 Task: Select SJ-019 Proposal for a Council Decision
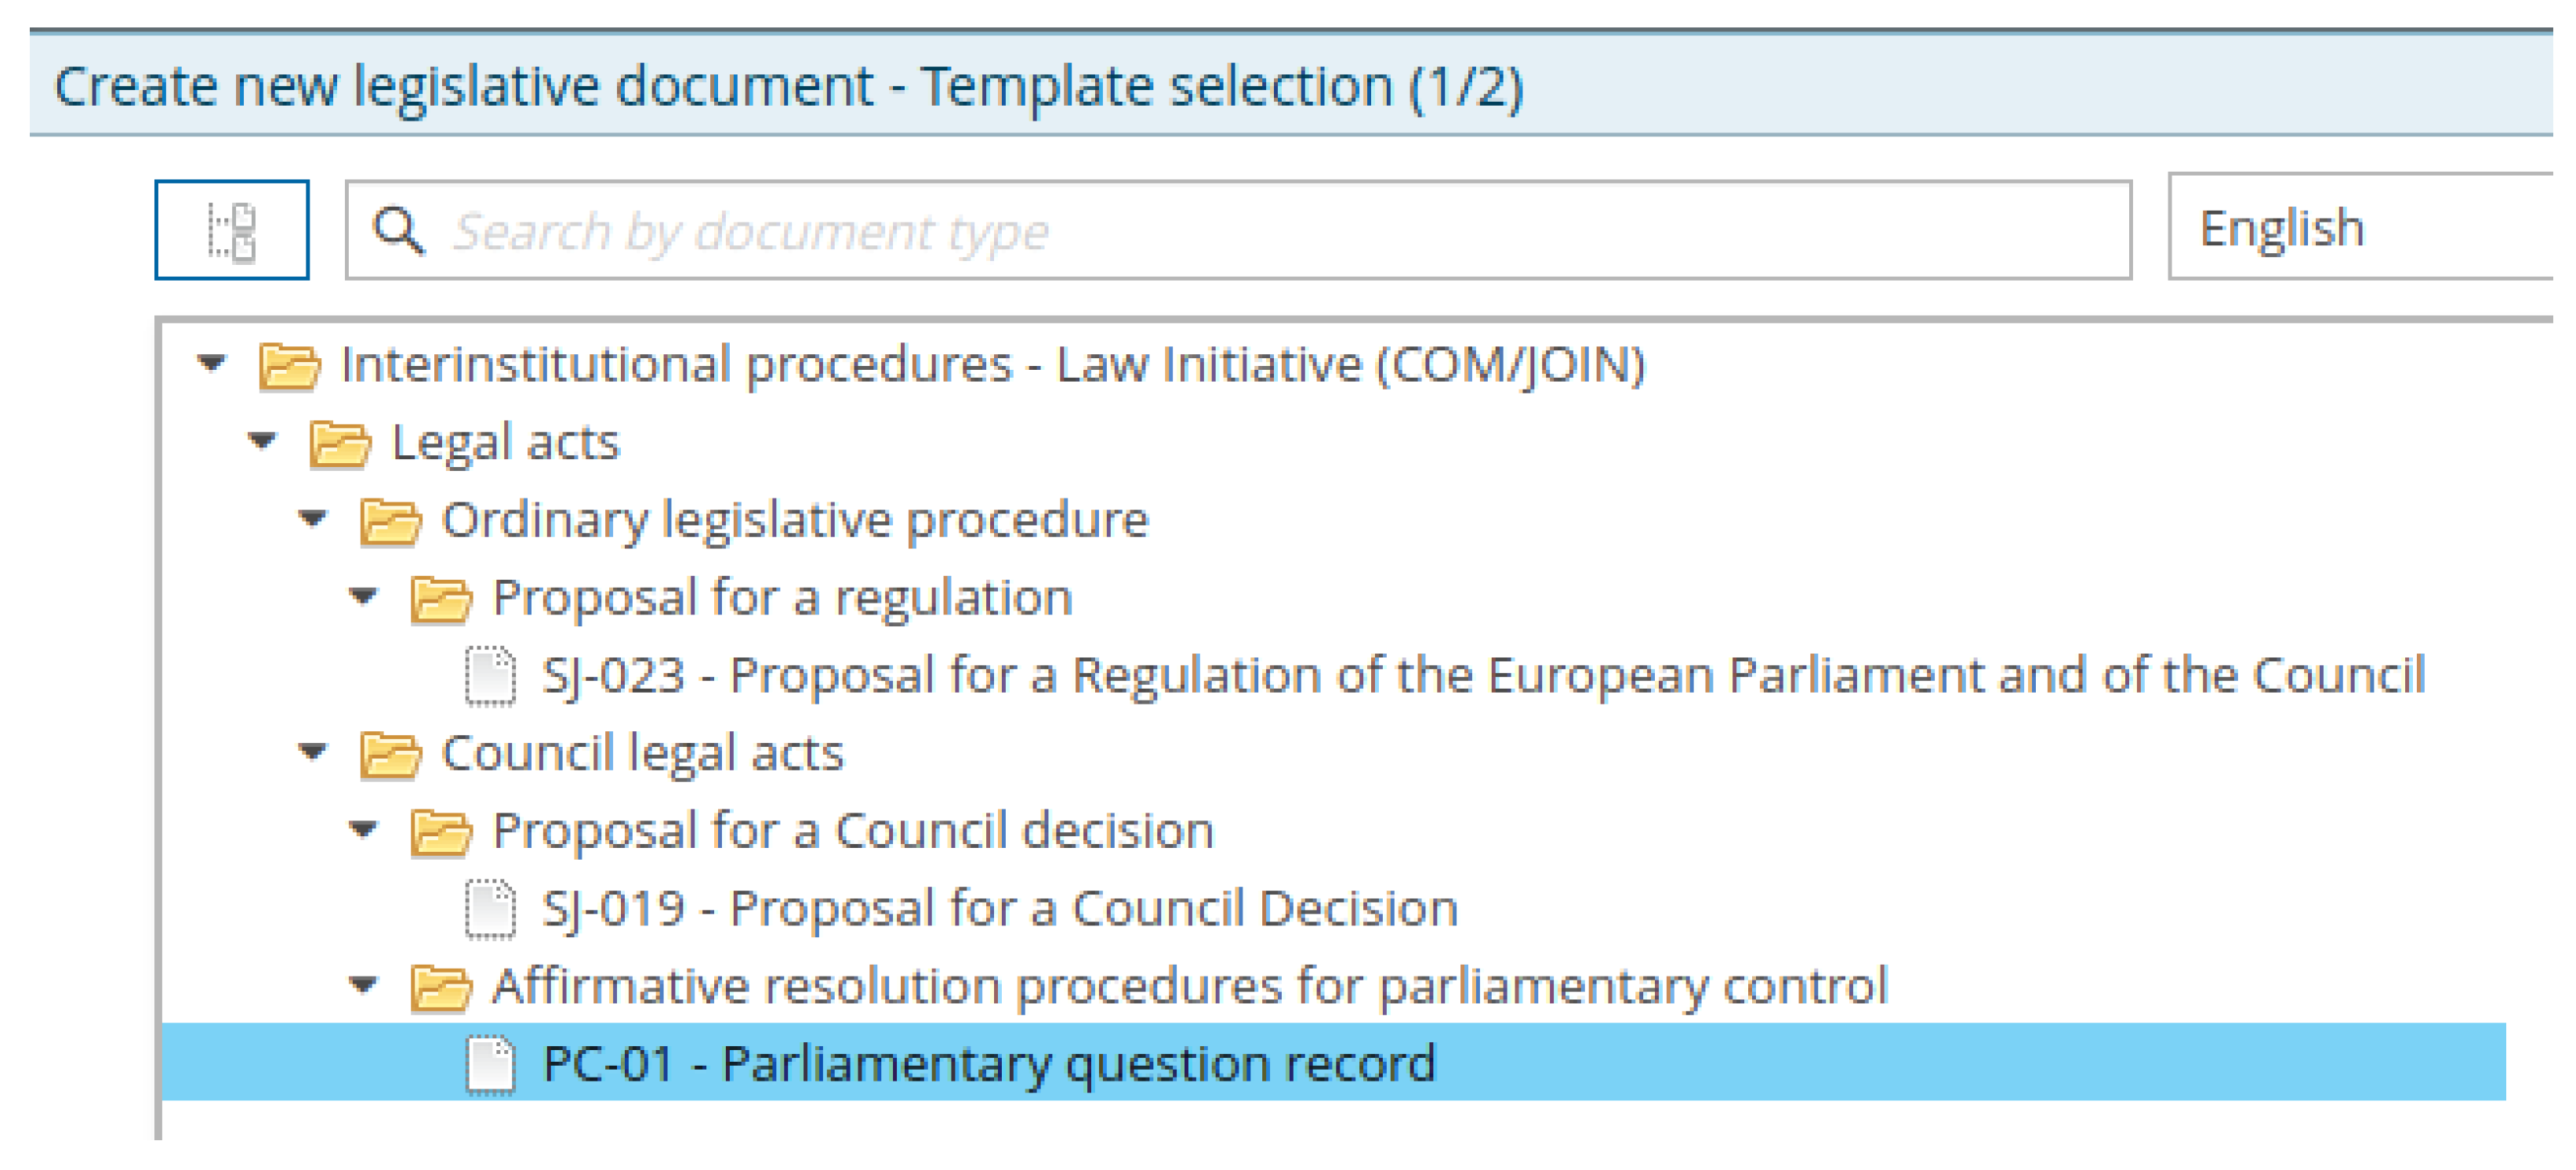point(999,909)
